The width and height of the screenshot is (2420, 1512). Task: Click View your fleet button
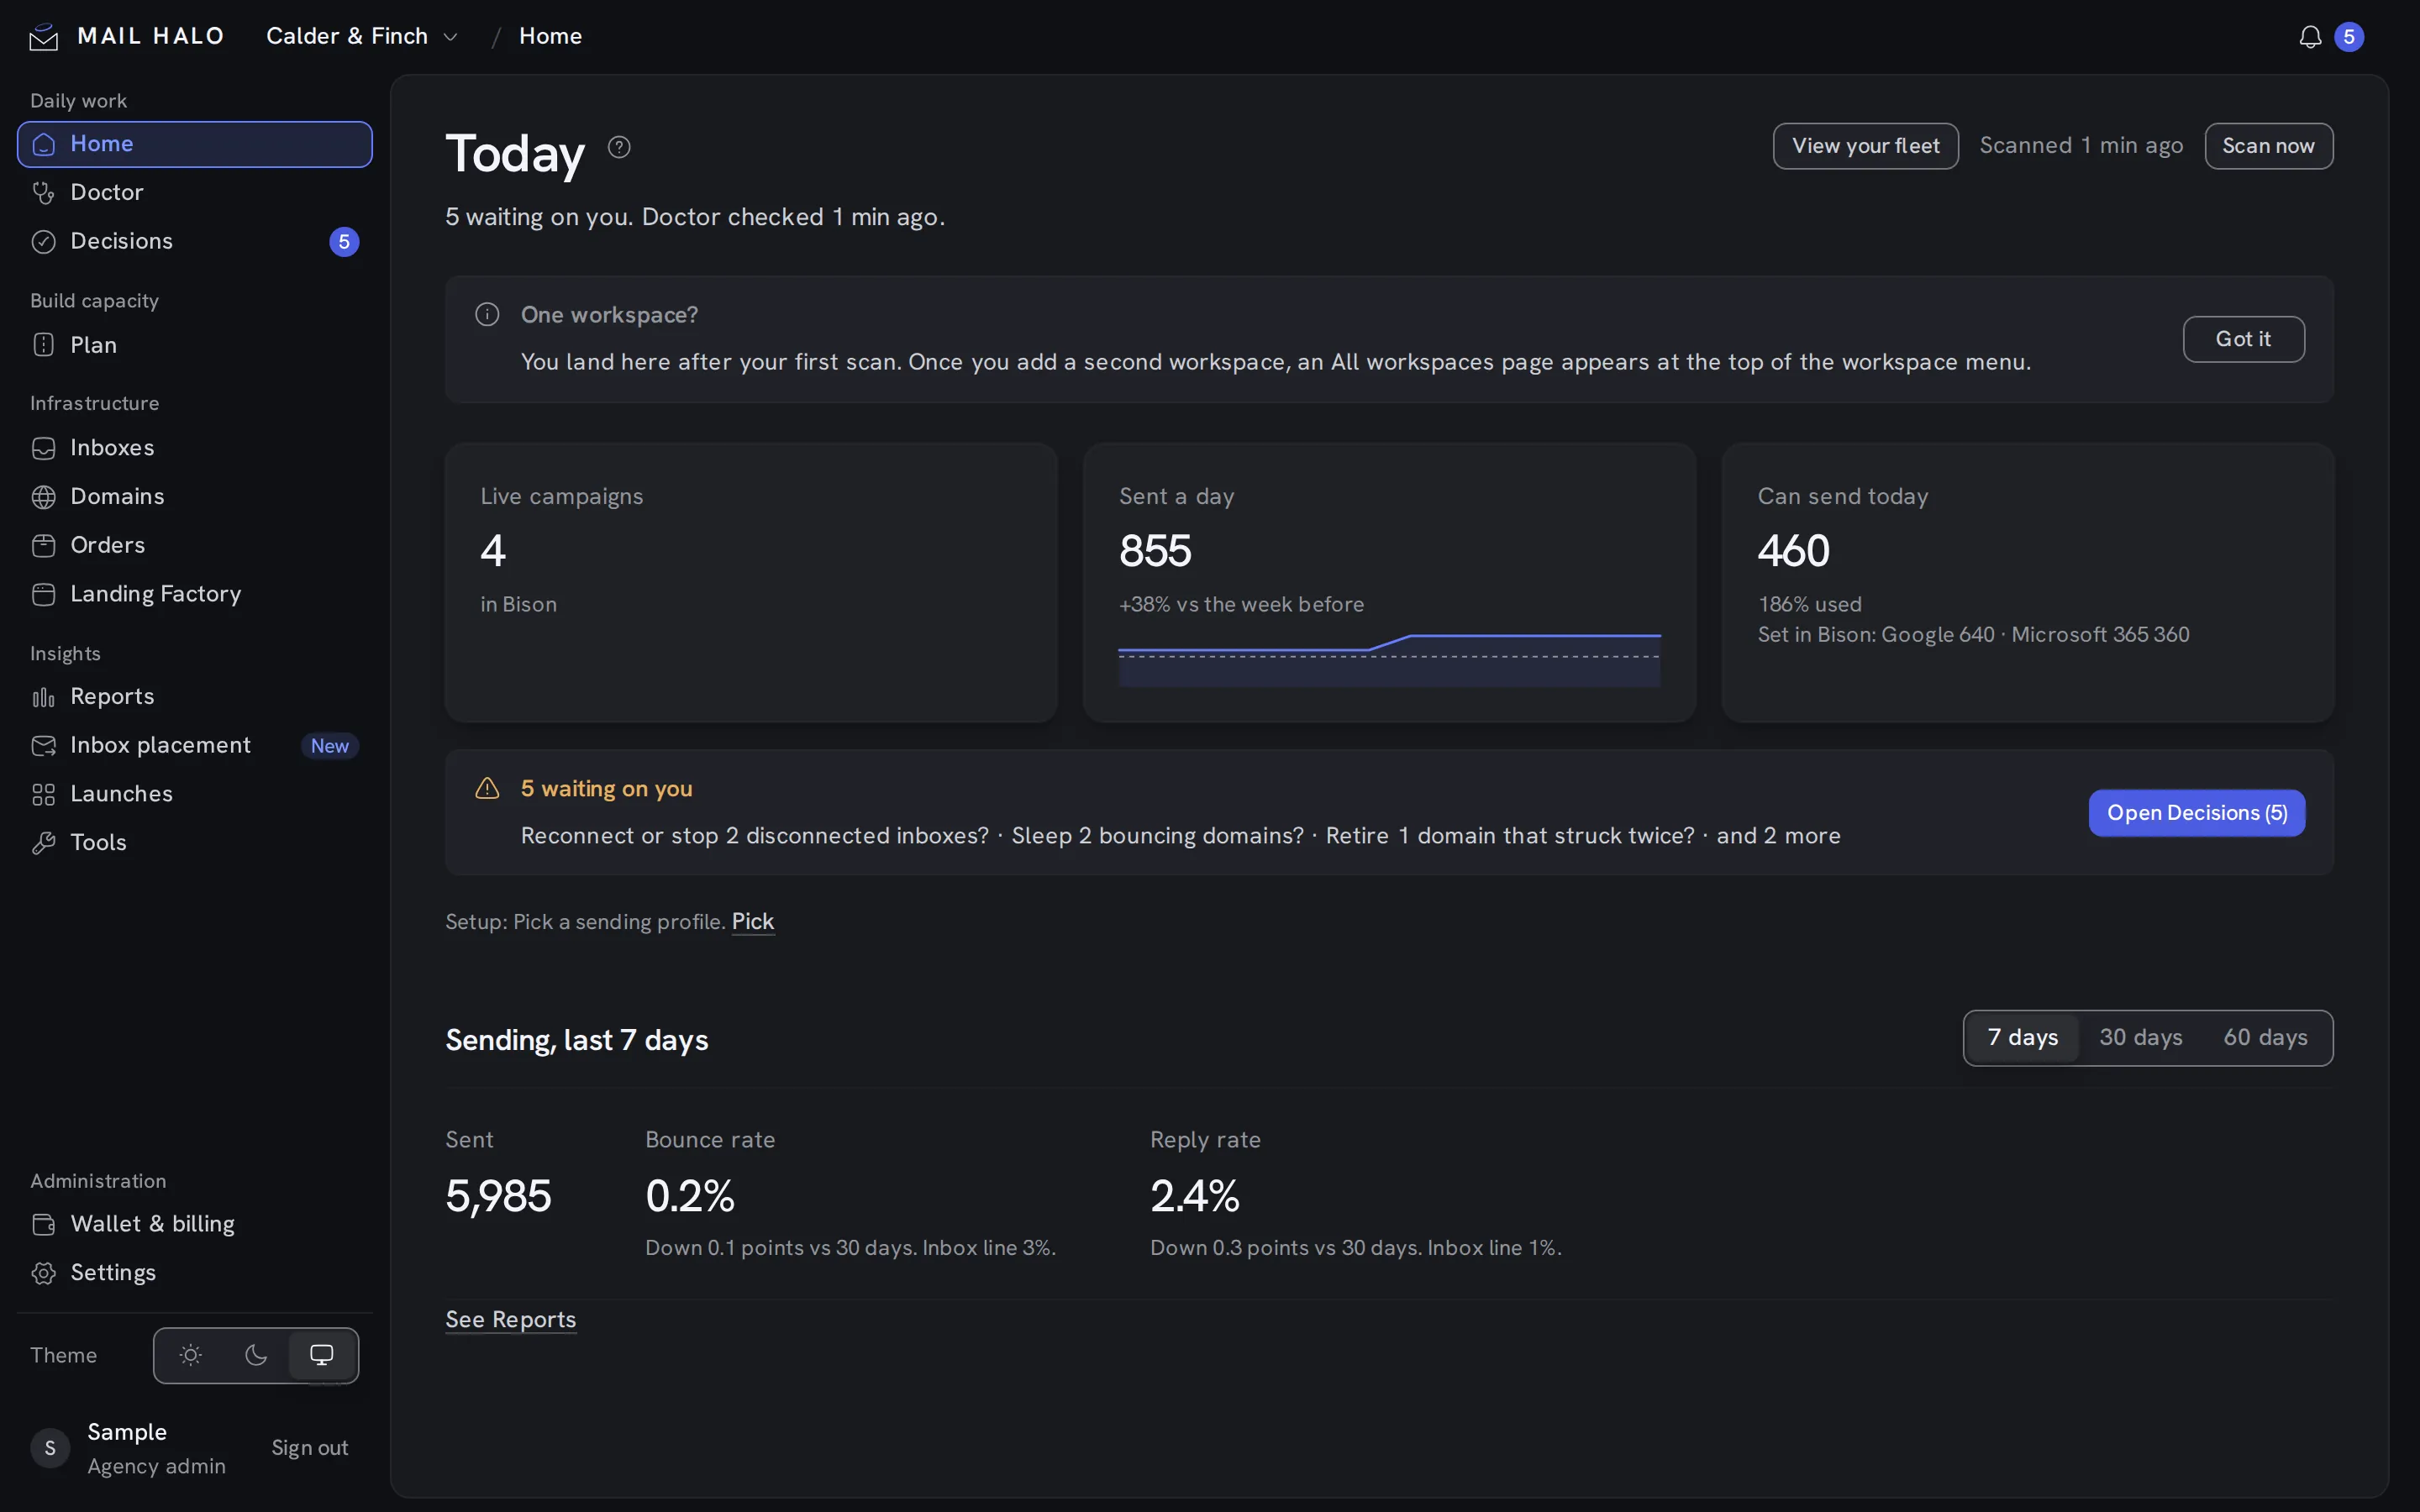(1865, 146)
